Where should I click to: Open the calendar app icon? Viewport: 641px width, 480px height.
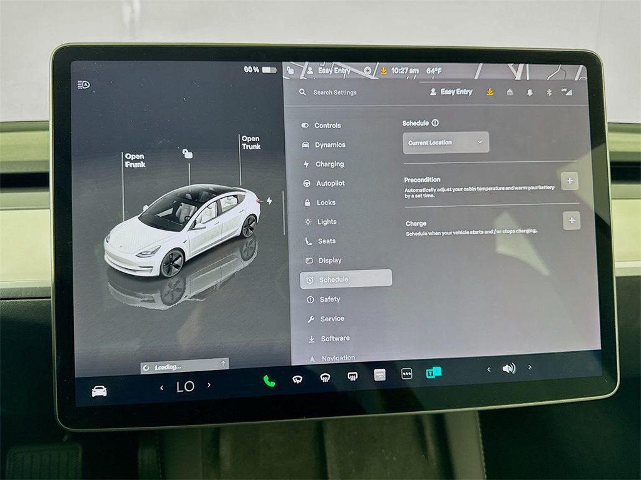[x=380, y=375]
